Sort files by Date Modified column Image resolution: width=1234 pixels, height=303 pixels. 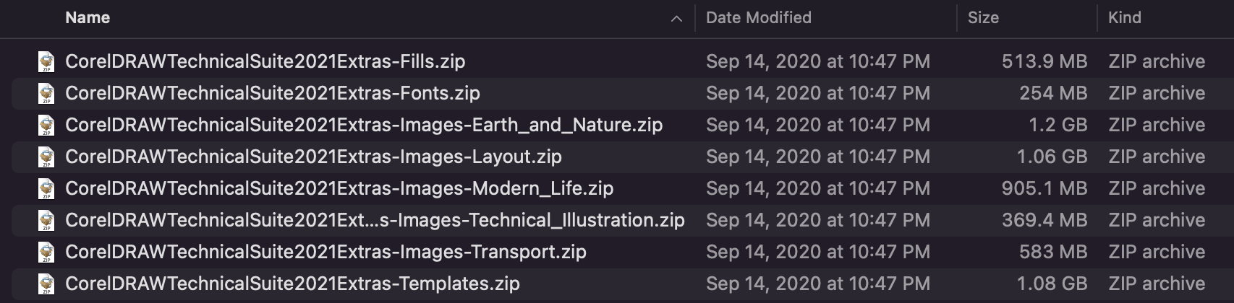tap(758, 18)
